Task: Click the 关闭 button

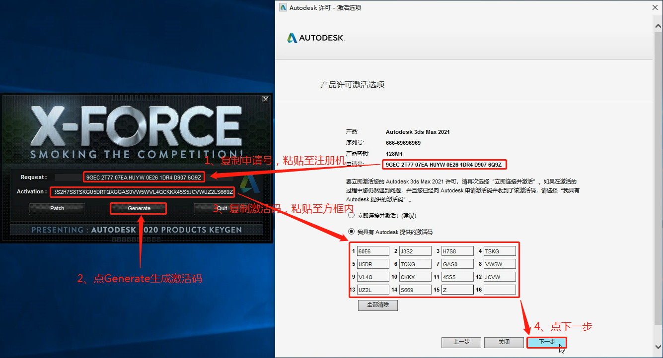Action: (x=504, y=342)
